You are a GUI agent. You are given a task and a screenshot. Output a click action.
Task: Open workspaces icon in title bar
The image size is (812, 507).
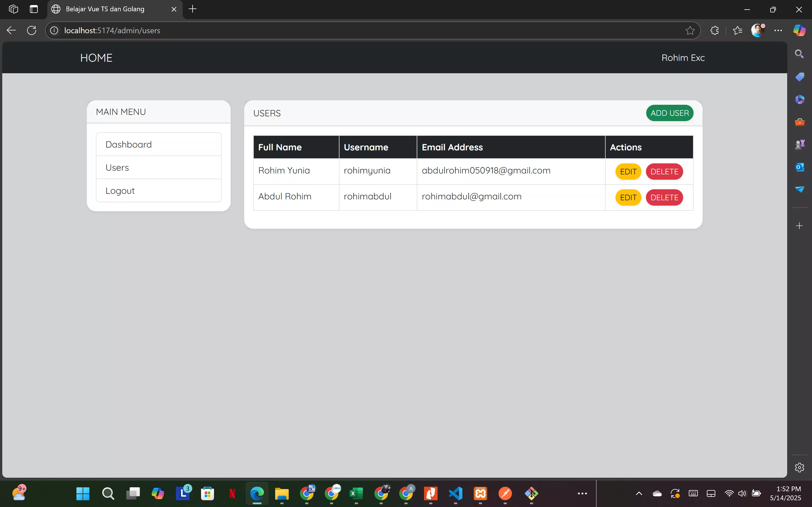tap(14, 9)
